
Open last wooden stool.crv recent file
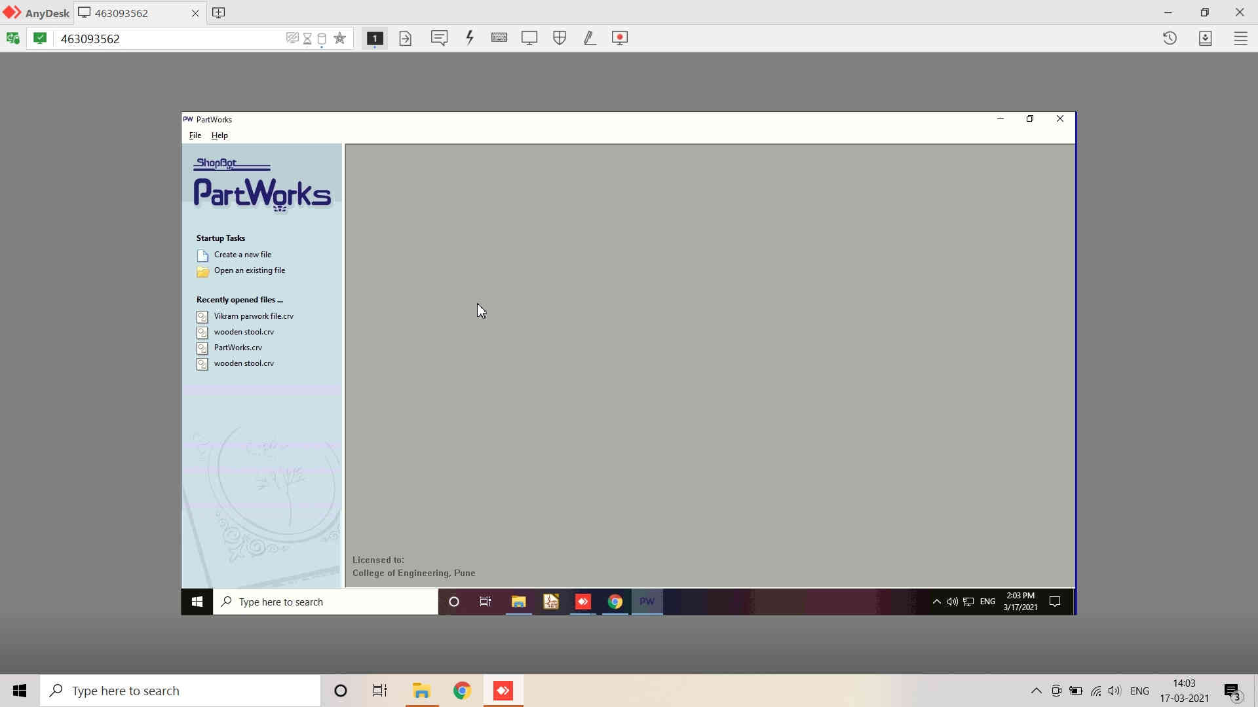tap(244, 363)
